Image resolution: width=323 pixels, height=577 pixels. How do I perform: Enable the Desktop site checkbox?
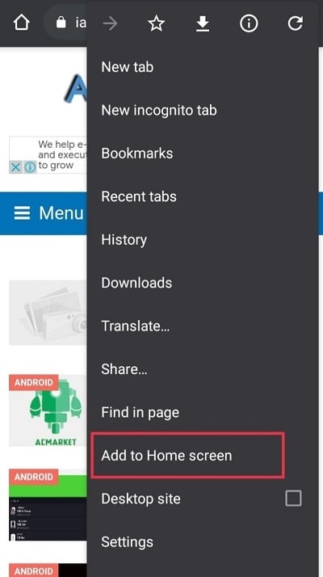point(294,499)
